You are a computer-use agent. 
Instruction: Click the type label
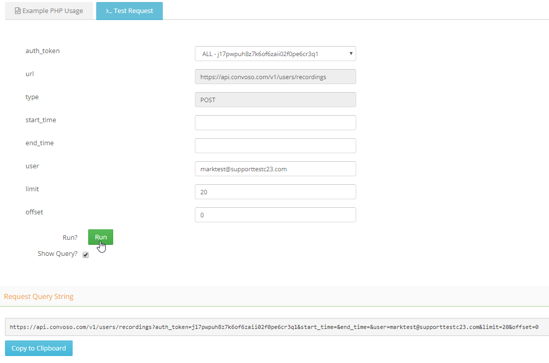click(x=32, y=97)
